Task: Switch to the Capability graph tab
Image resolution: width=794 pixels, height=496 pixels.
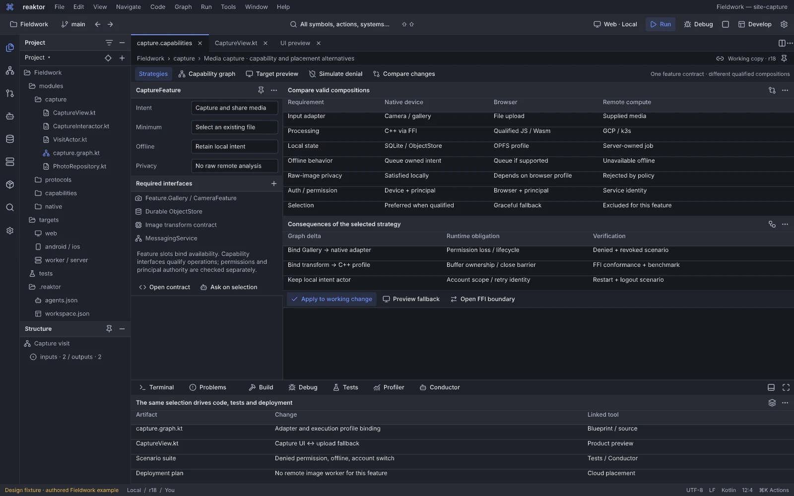Action: click(207, 74)
